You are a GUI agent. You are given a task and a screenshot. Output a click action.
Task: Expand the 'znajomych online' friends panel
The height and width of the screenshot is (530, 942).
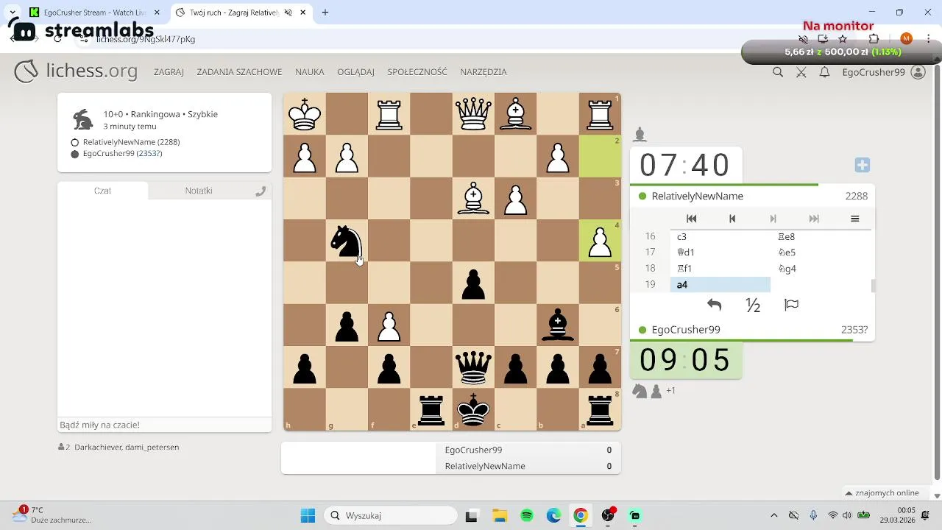pos(882,492)
